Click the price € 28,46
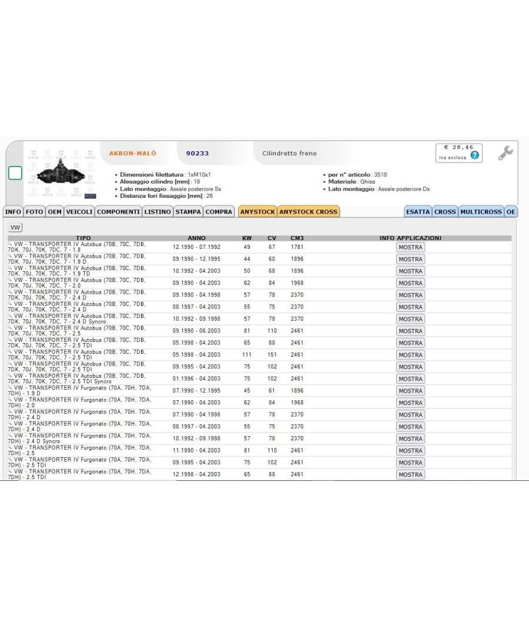Screen dimensions: 529x618 point(458,147)
